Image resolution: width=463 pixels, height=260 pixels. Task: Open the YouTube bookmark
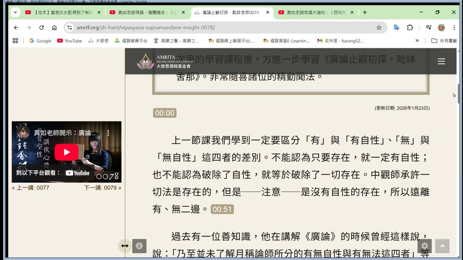pos(69,41)
